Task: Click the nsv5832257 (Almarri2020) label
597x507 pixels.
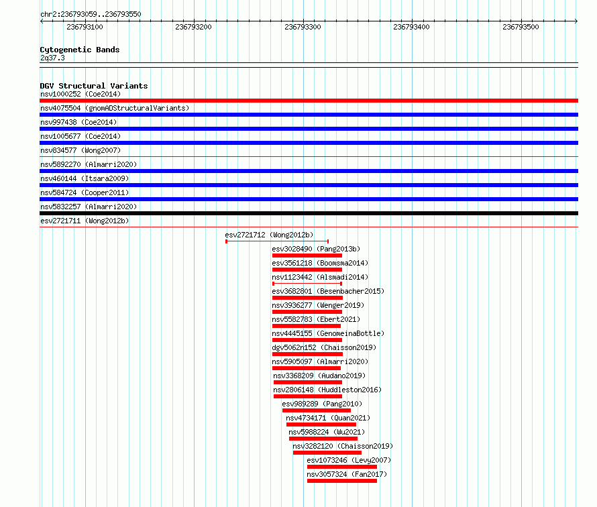Action: click(89, 207)
